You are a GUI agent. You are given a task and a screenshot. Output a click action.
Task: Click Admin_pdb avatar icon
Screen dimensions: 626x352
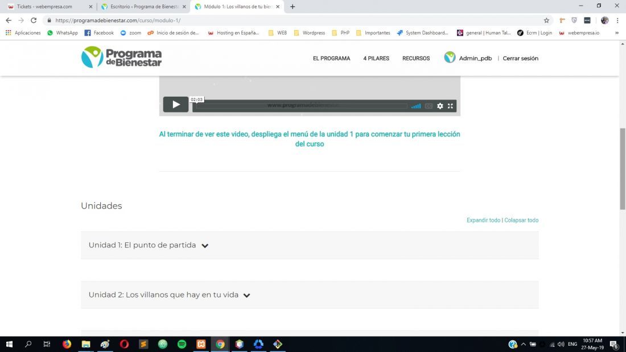tap(450, 57)
